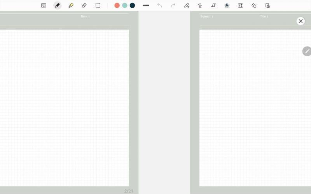Image resolution: width=311 pixels, height=194 pixels.
Task: Open the line spacing tool
Action: 240,5
